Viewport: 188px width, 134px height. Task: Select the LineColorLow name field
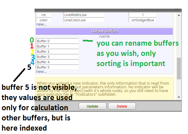coord(84,20)
